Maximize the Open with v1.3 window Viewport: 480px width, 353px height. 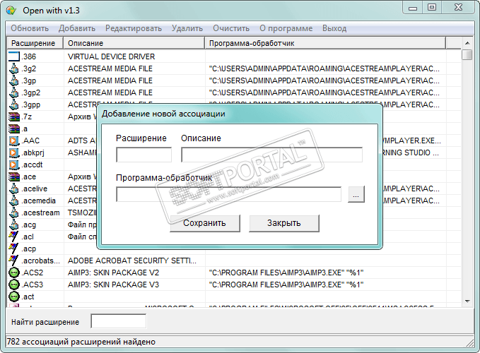pyautogui.click(x=432, y=7)
